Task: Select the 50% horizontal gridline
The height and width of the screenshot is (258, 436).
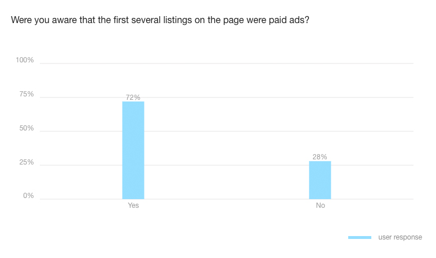Action: coord(231,132)
